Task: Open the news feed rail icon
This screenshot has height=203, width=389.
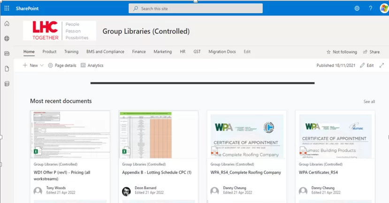Action: click(x=7, y=53)
